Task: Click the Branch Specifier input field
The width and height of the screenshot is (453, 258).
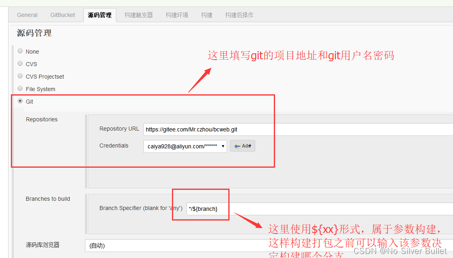Action: [x=320, y=208]
